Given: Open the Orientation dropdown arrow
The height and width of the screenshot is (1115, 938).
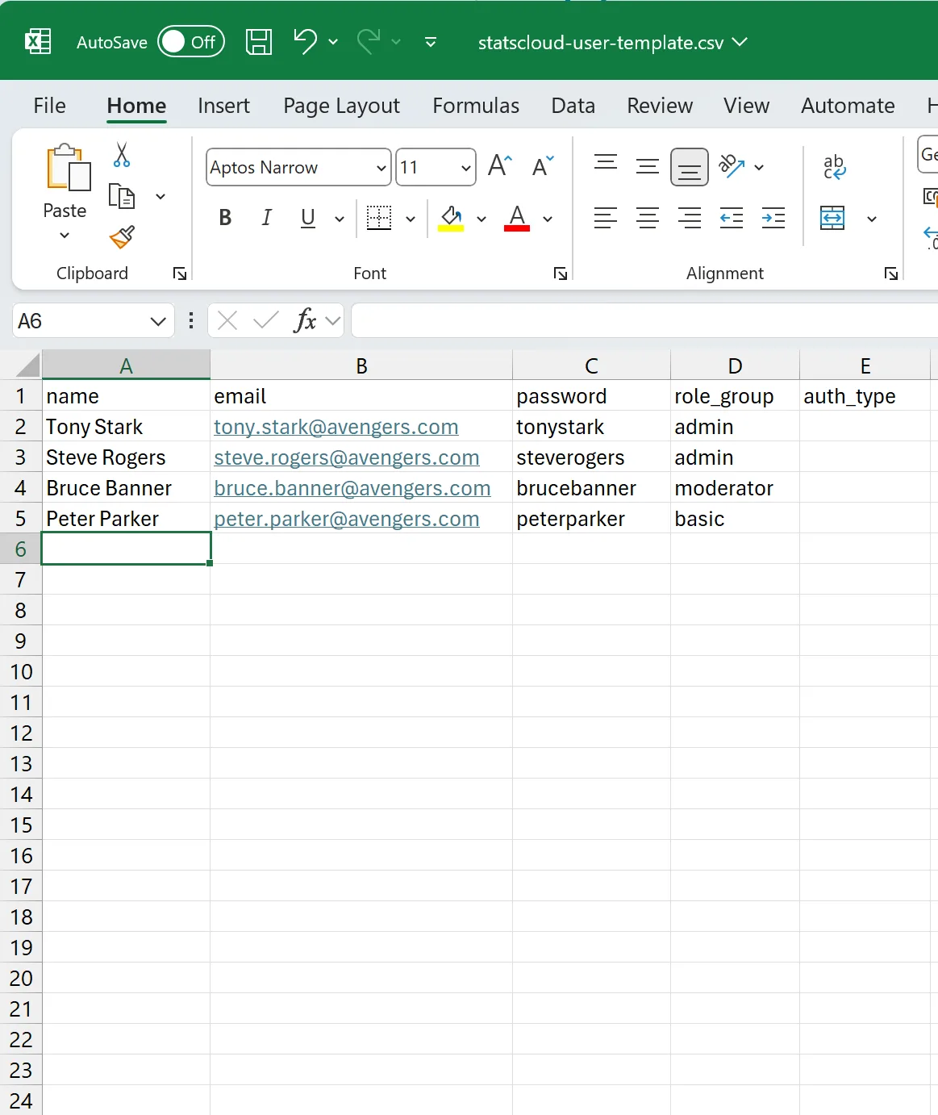Looking at the screenshot, I should pos(759,167).
